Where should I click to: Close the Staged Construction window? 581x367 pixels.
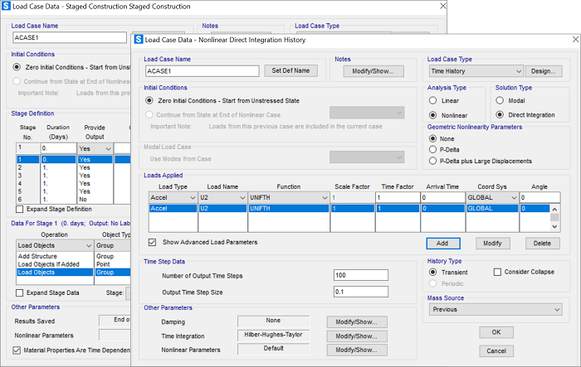click(442, 6)
